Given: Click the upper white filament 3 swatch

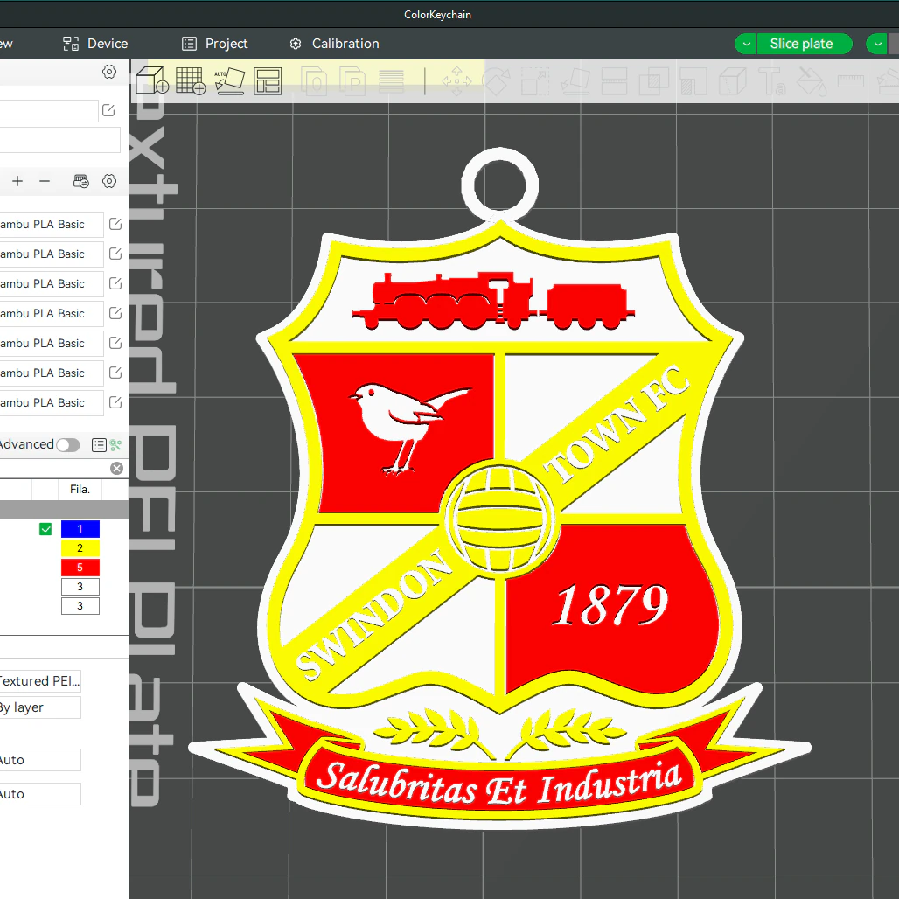Looking at the screenshot, I should tap(80, 587).
